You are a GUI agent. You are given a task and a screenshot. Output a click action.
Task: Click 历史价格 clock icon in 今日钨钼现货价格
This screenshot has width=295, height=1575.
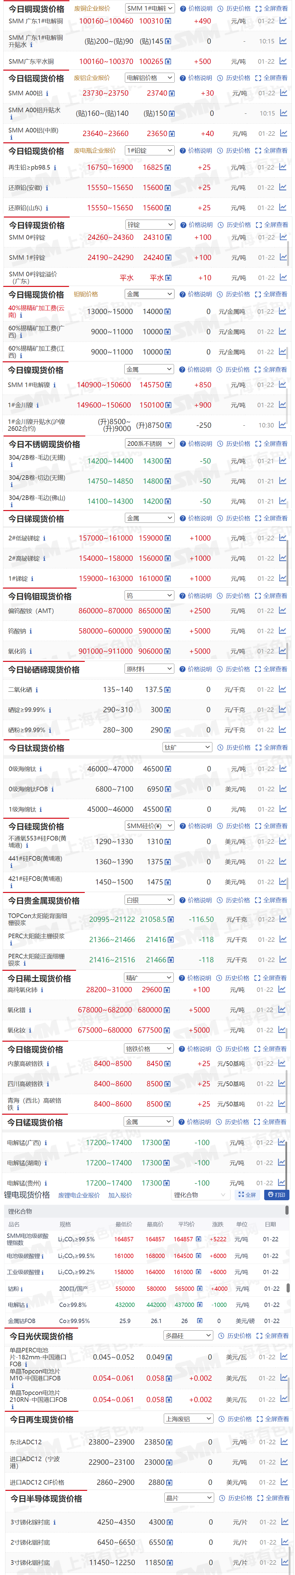click(220, 595)
